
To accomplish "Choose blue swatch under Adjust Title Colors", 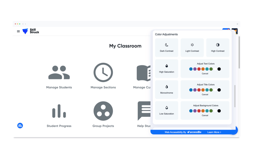I will tap(191, 90).
